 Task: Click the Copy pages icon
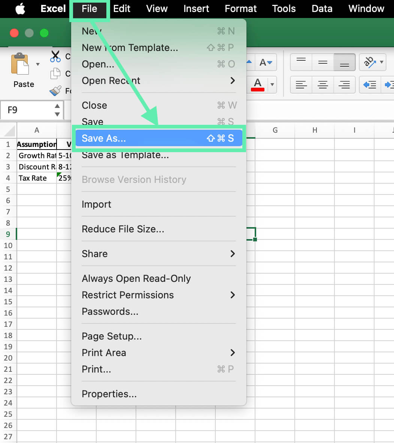pyautogui.click(x=55, y=73)
